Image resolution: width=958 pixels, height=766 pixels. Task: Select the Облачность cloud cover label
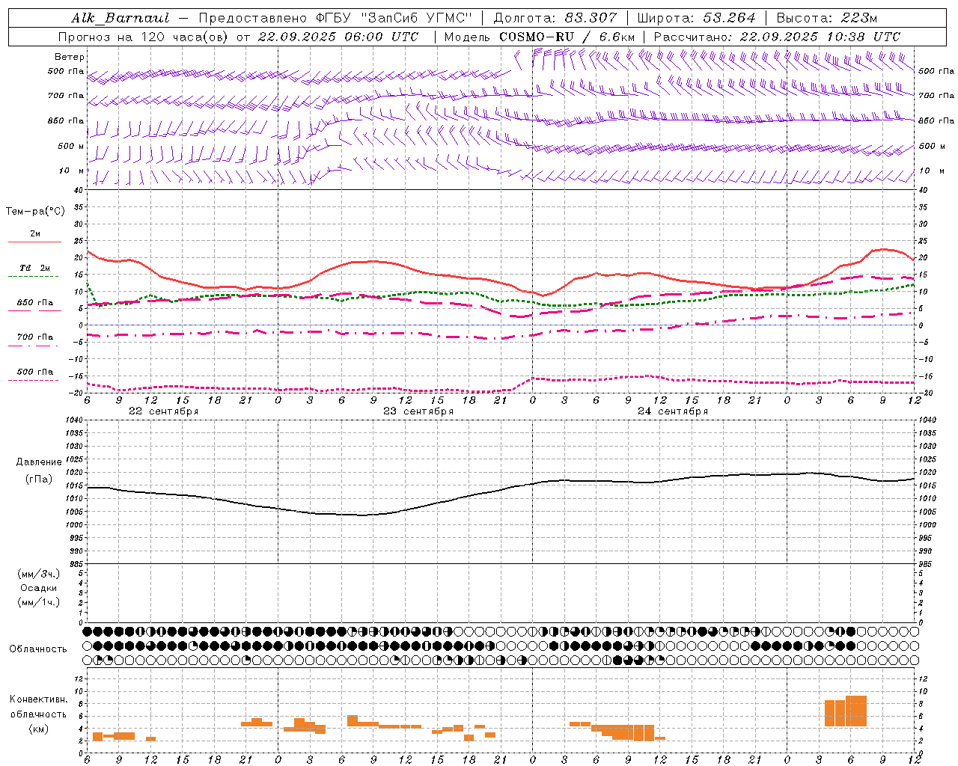38,649
